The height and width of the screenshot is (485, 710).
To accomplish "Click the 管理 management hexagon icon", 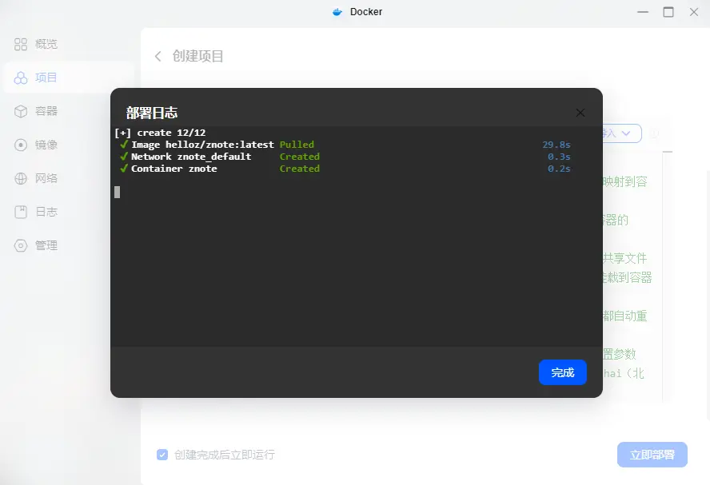I will coord(20,245).
